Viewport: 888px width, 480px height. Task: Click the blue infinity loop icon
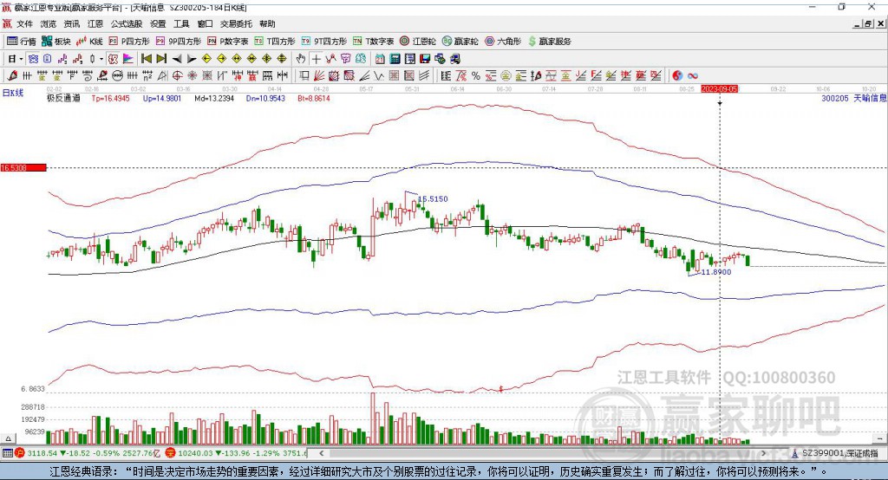693,76
